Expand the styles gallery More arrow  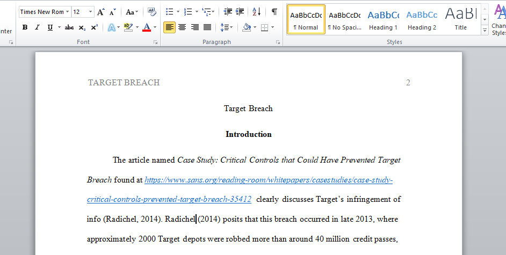point(485,31)
